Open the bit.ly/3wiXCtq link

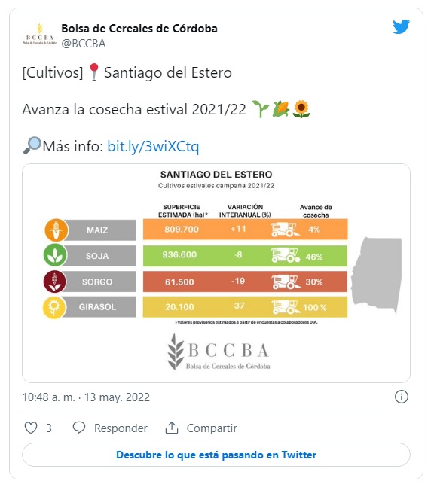153,146
